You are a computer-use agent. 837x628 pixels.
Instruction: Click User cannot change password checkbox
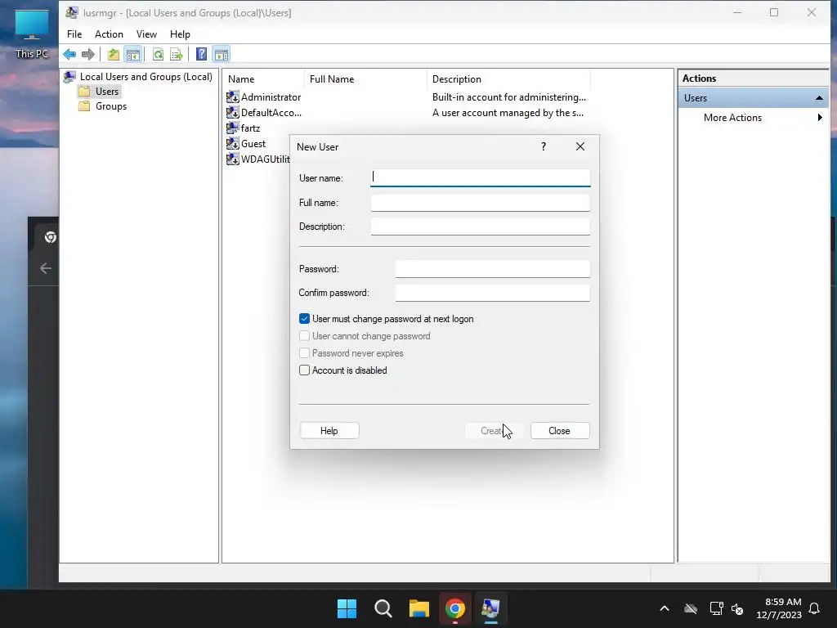pos(304,336)
